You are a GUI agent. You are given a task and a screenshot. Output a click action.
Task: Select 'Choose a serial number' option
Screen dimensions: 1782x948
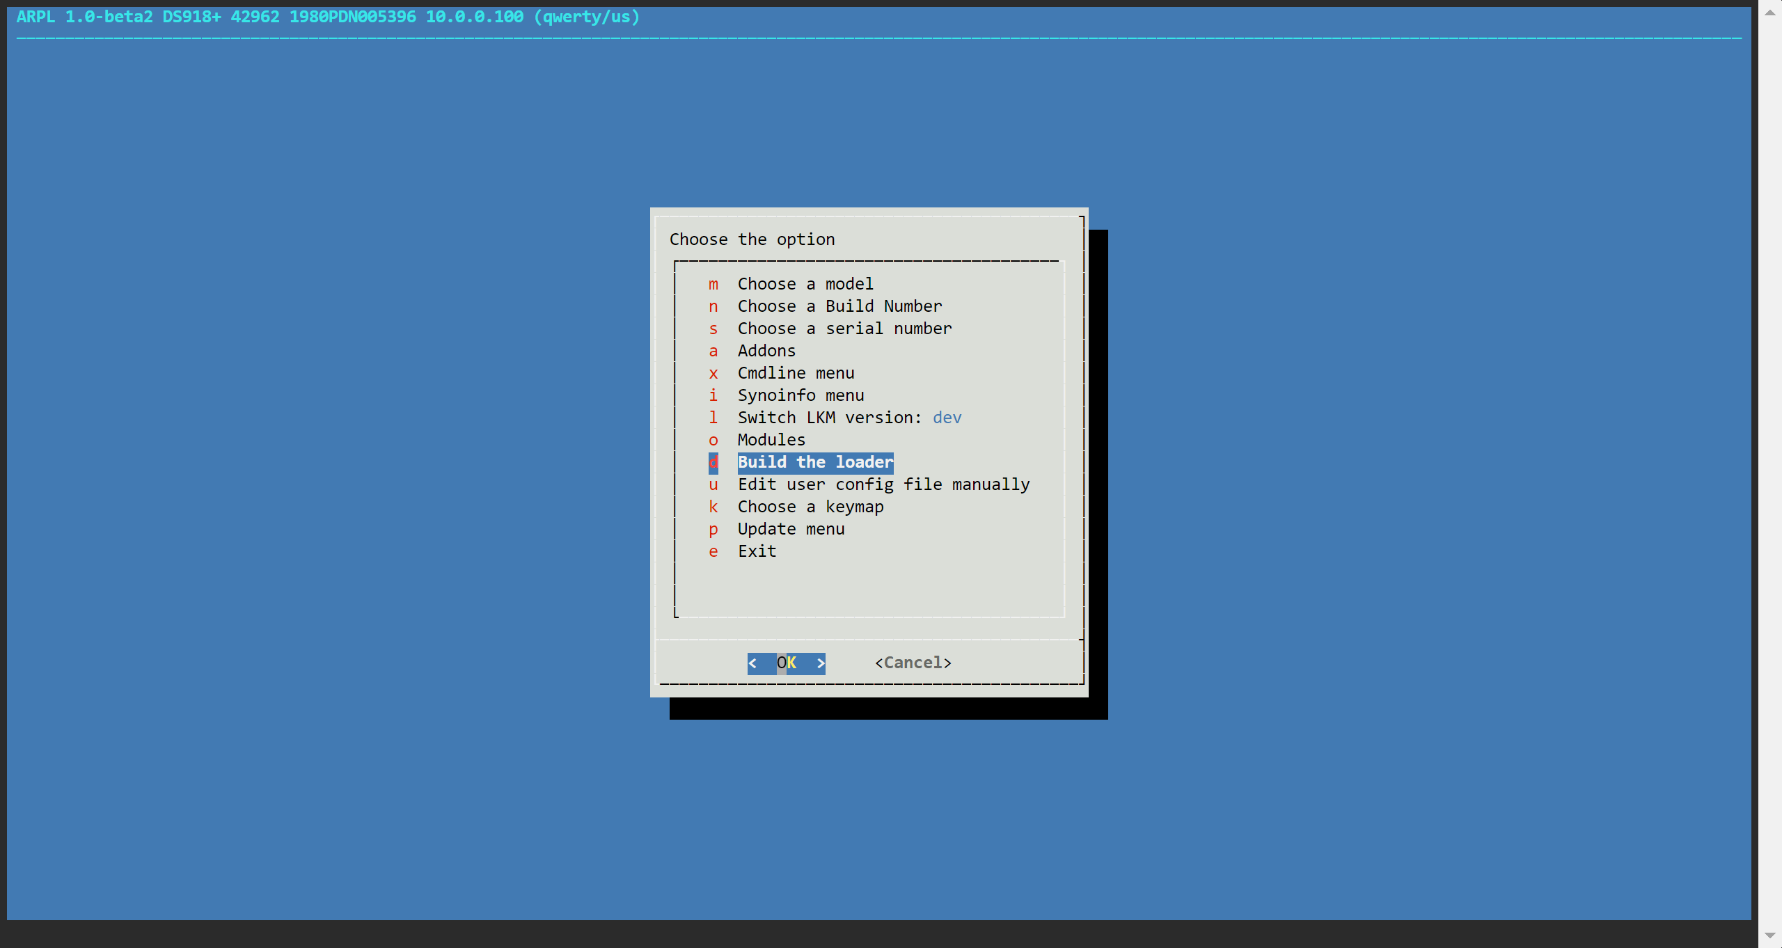tap(844, 329)
